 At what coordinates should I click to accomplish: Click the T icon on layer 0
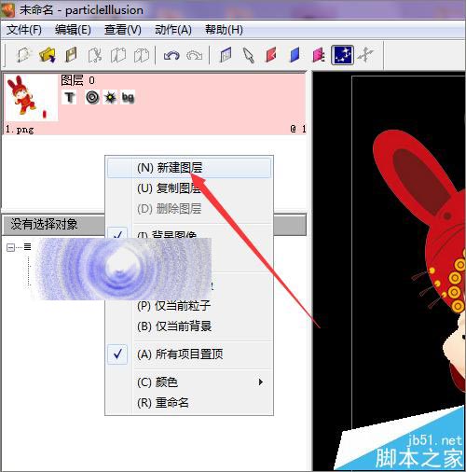(x=69, y=97)
